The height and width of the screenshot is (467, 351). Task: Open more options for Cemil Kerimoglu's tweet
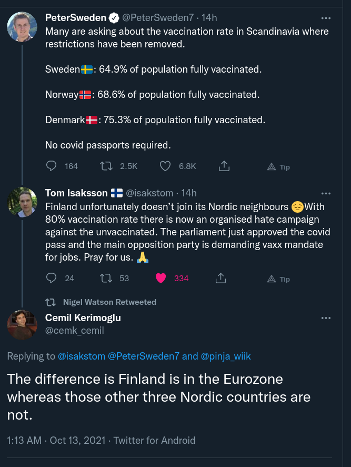326,318
